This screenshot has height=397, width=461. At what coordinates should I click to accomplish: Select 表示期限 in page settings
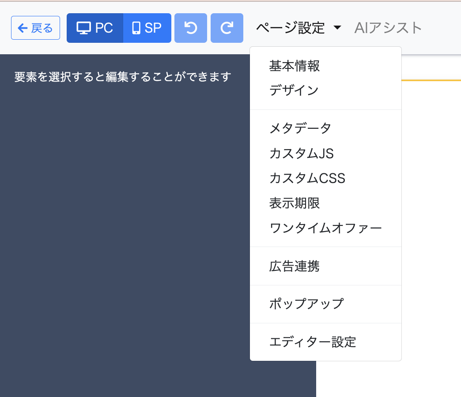pyautogui.click(x=295, y=203)
